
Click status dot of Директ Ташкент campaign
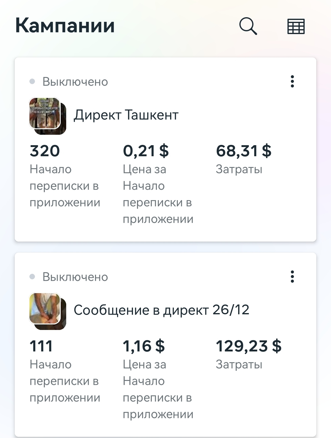(x=32, y=82)
